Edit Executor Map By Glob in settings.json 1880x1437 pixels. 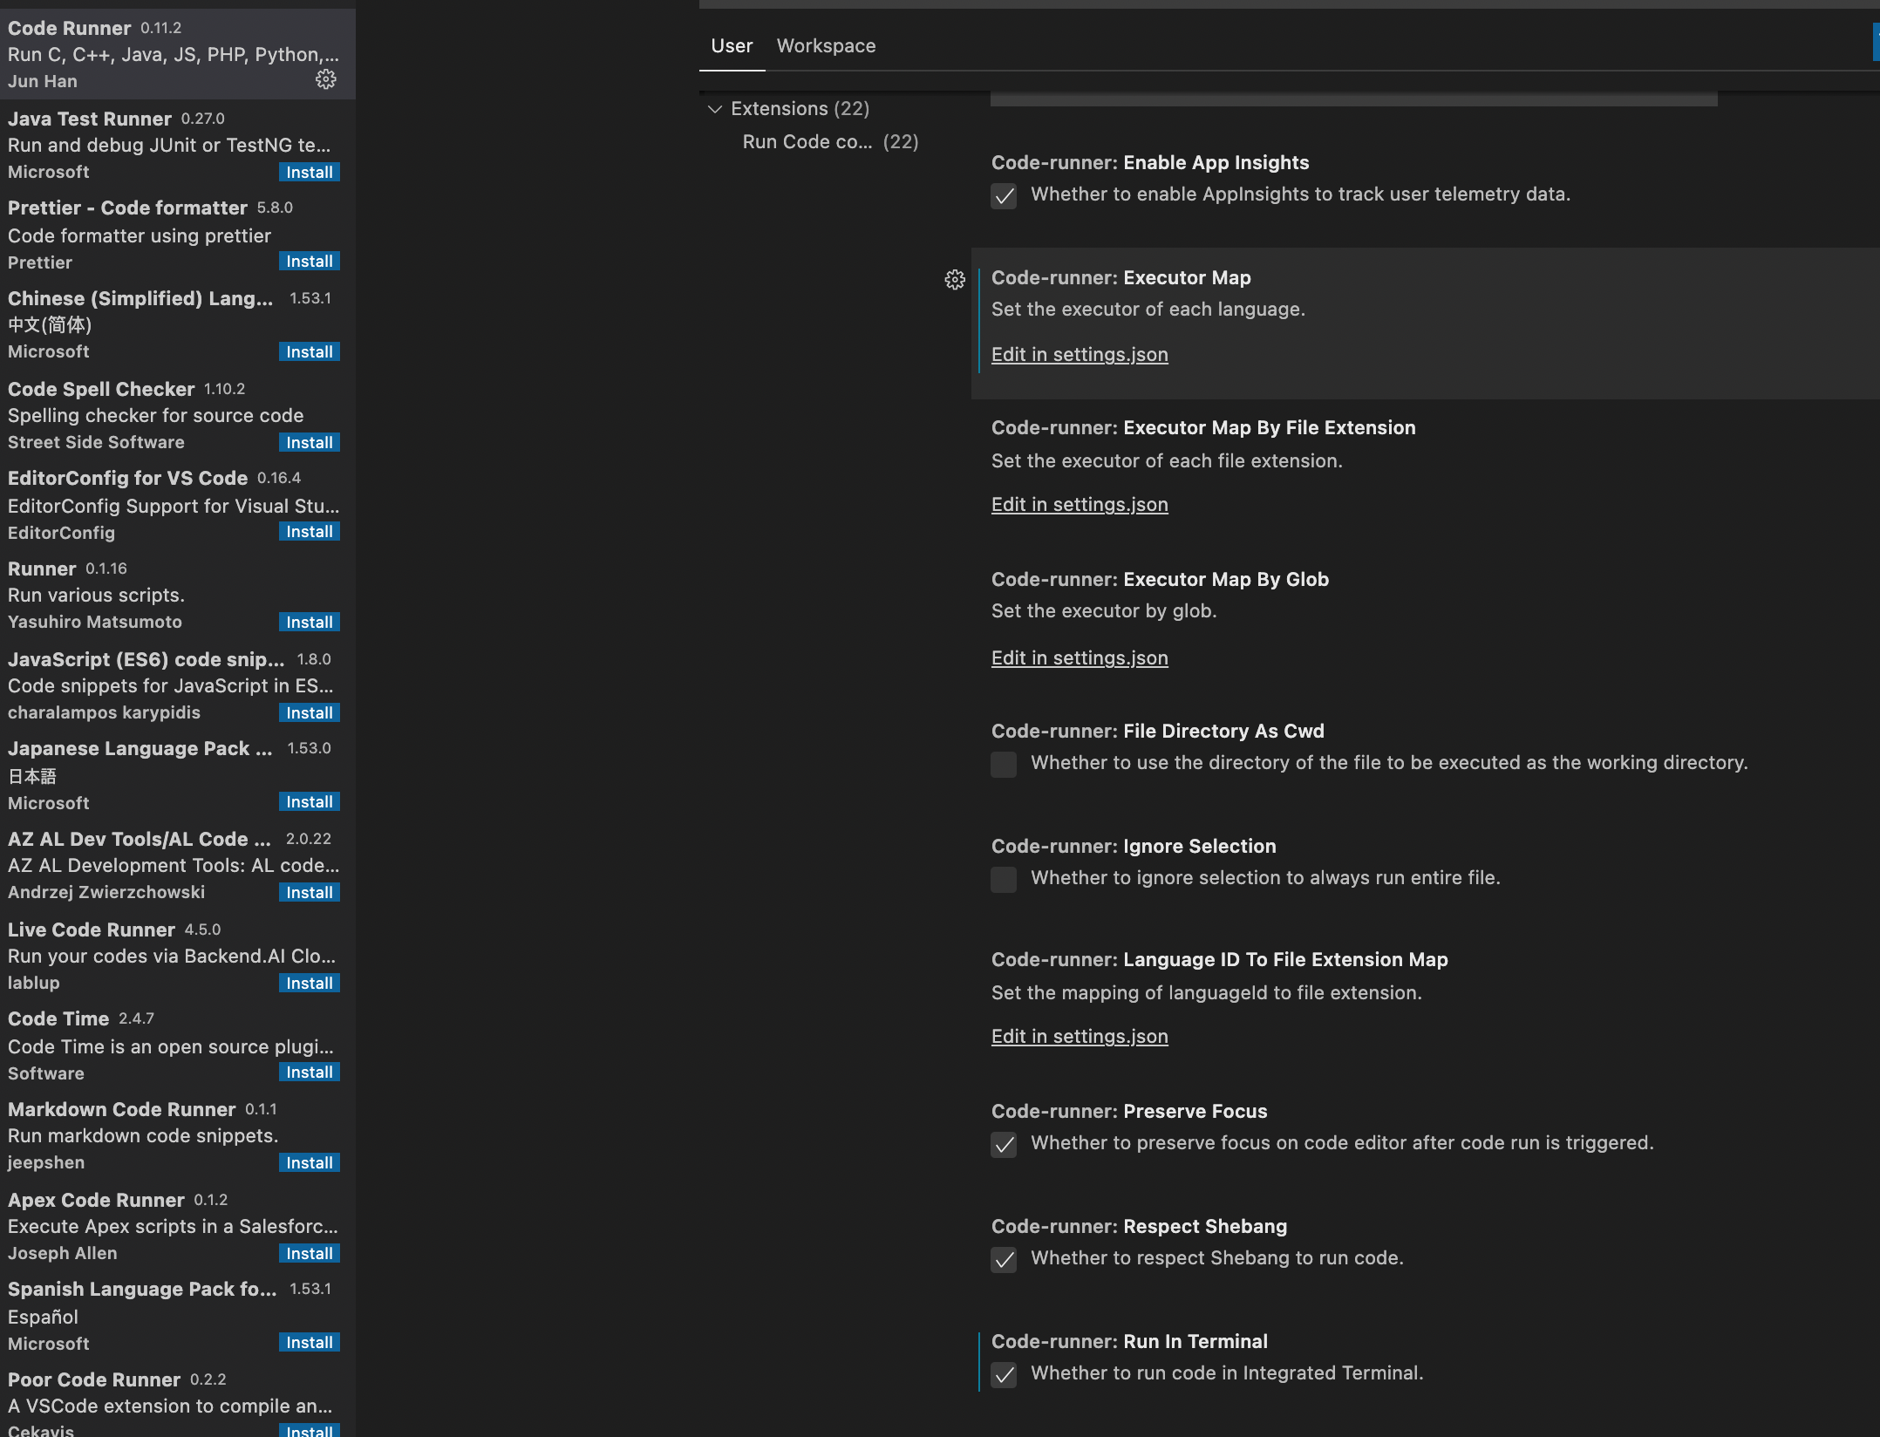(x=1079, y=658)
